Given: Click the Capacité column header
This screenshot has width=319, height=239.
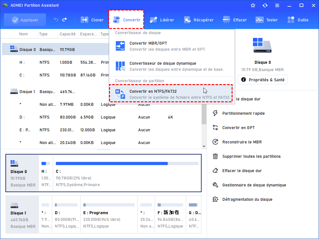Looking at the screenshot, I should pos(68,34).
